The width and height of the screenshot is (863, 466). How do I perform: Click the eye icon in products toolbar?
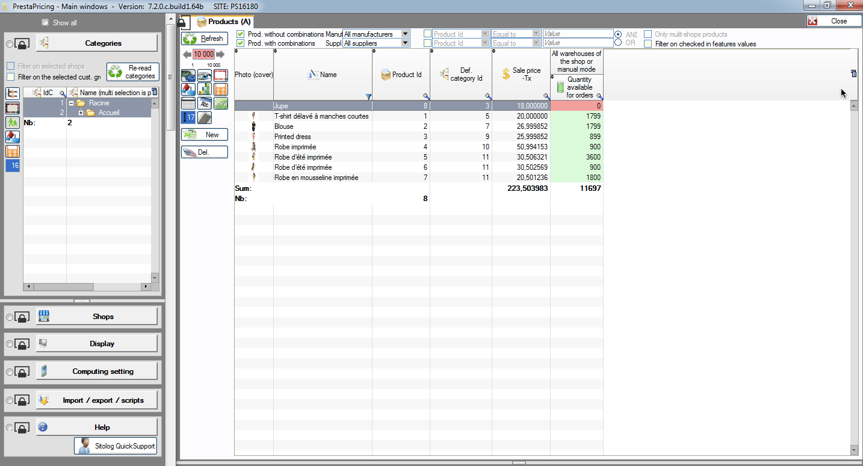(205, 75)
